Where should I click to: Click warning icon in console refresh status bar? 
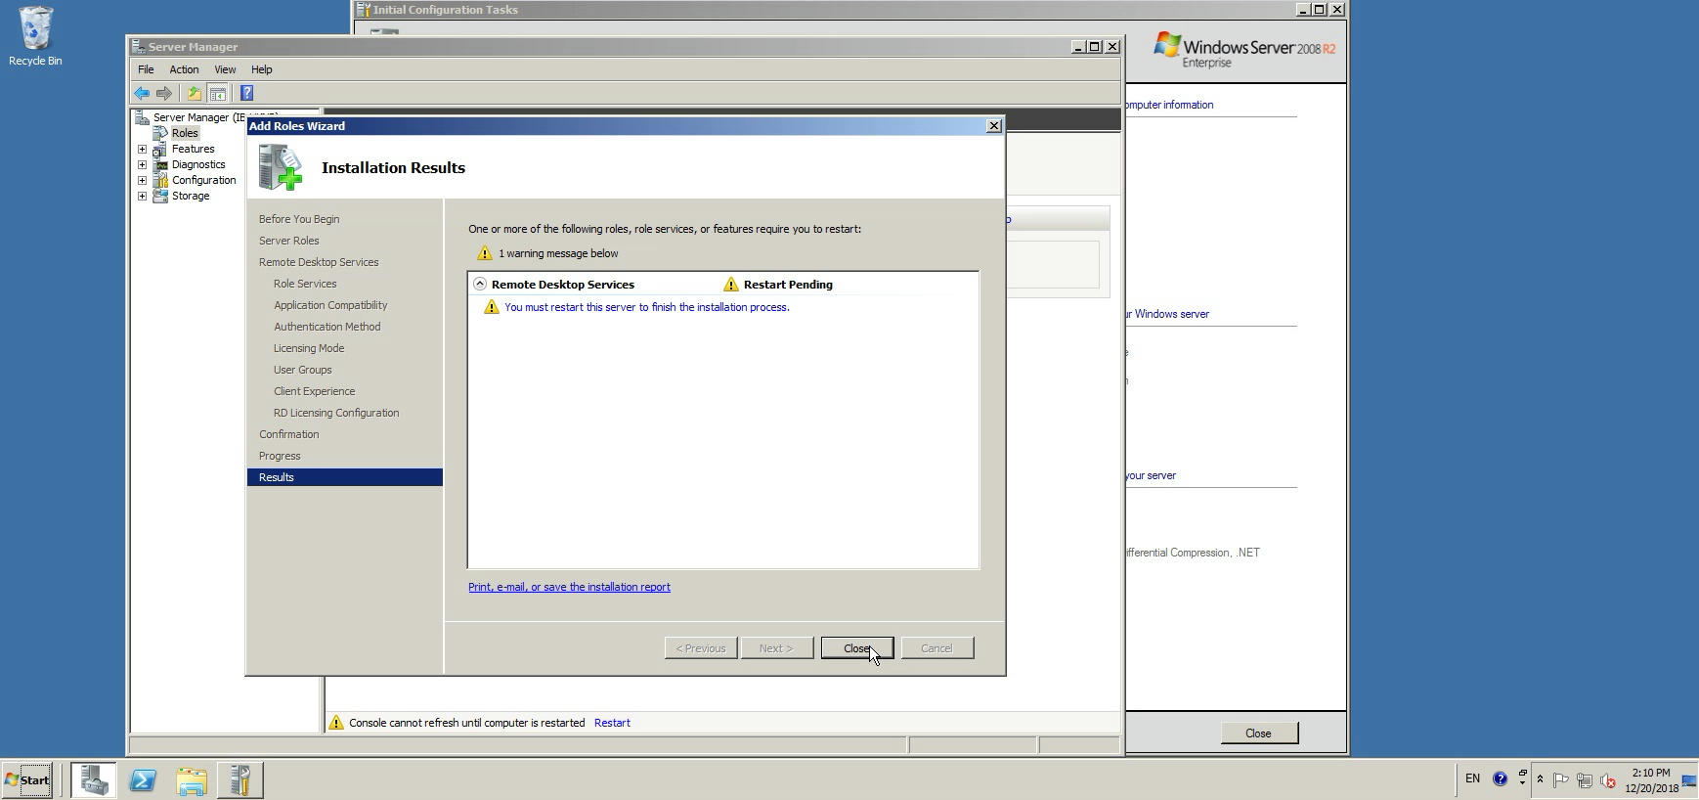click(335, 723)
